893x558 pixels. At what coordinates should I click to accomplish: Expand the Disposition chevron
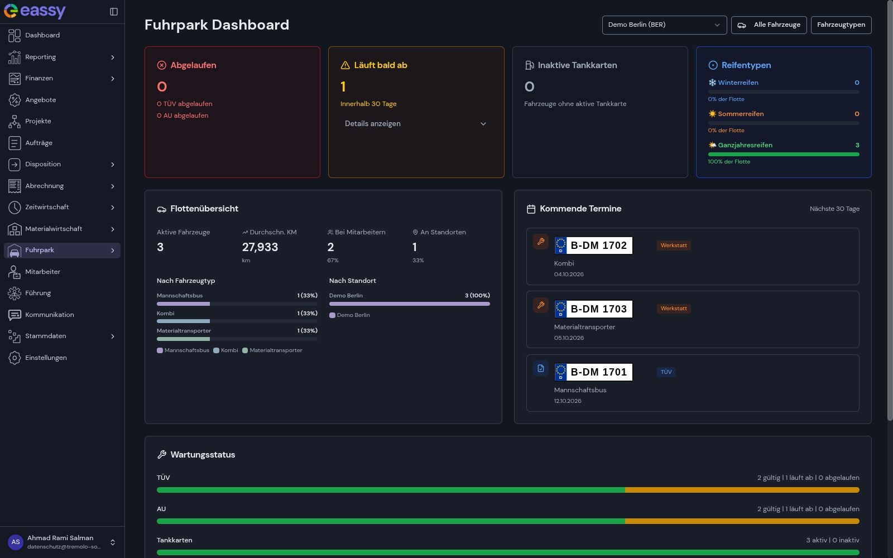(113, 165)
